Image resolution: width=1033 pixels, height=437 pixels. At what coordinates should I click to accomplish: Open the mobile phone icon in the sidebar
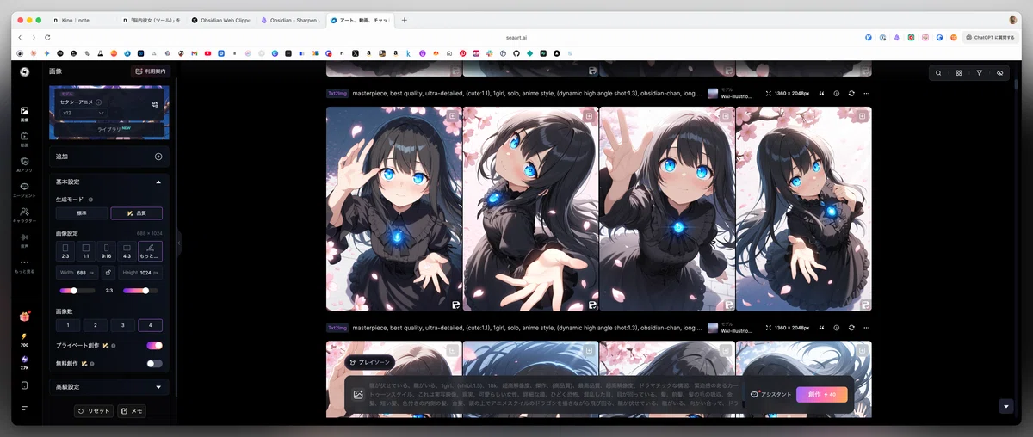click(x=24, y=385)
